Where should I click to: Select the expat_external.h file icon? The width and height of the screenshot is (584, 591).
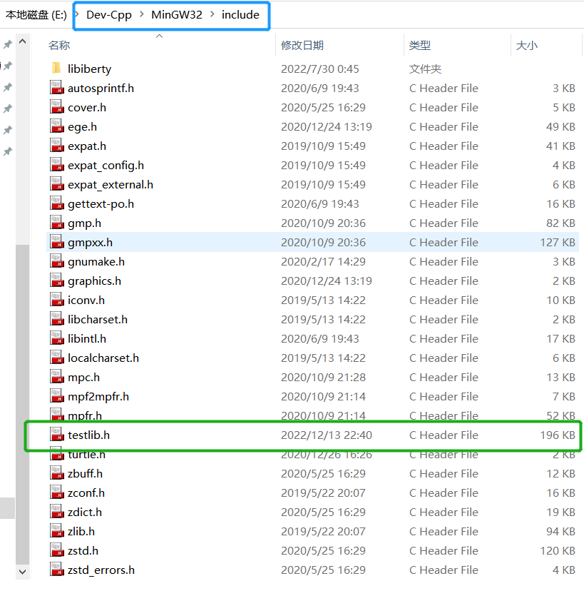pos(56,184)
